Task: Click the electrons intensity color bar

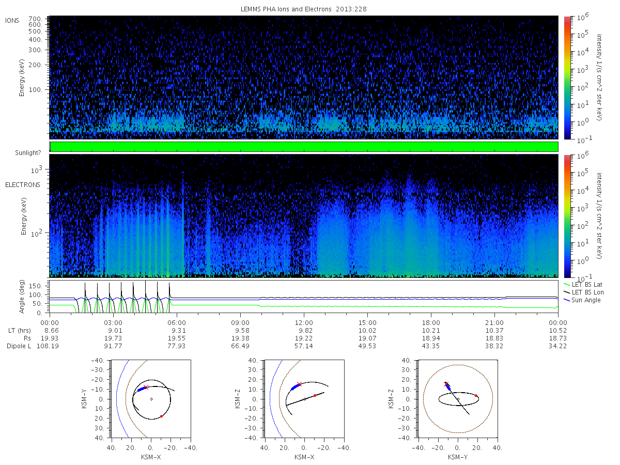Action: [566, 215]
